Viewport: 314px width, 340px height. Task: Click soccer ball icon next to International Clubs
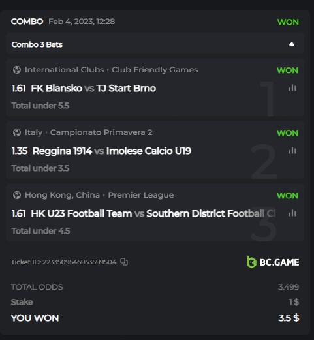(x=17, y=70)
